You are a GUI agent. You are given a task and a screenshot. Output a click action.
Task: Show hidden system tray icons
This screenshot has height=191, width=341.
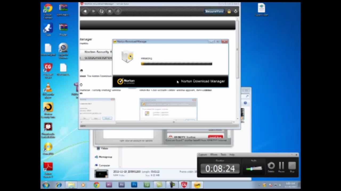259,185
